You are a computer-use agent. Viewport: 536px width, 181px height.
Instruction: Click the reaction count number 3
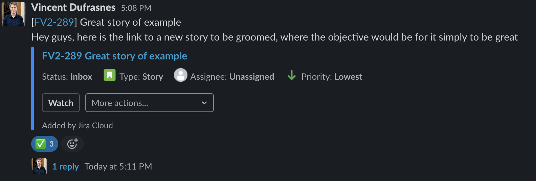click(x=51, y=144)
